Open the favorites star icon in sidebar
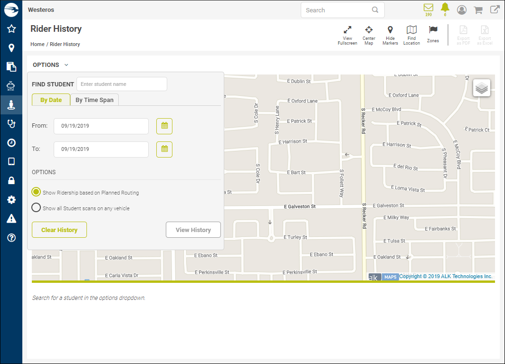 [x=11, y=28]
